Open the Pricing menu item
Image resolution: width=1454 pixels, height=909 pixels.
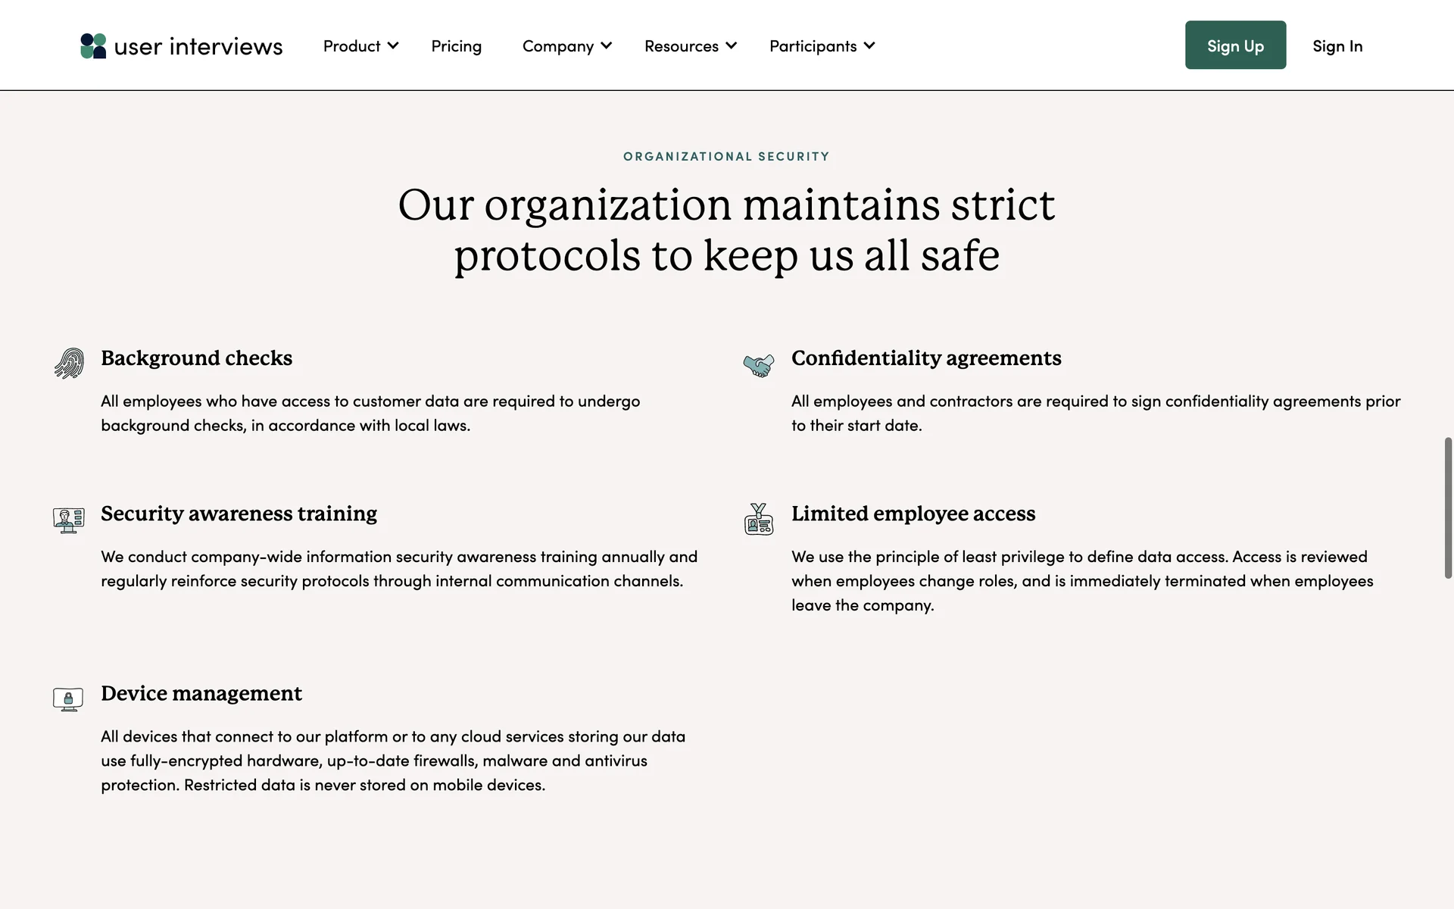456,46
